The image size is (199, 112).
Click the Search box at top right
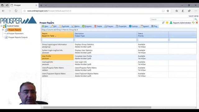[172, 19]
